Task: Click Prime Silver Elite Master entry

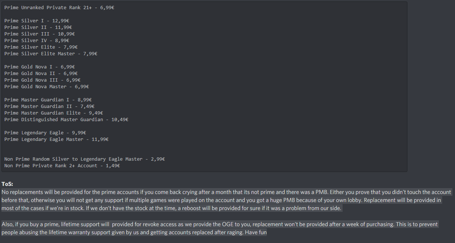Action: click(51, 54)
